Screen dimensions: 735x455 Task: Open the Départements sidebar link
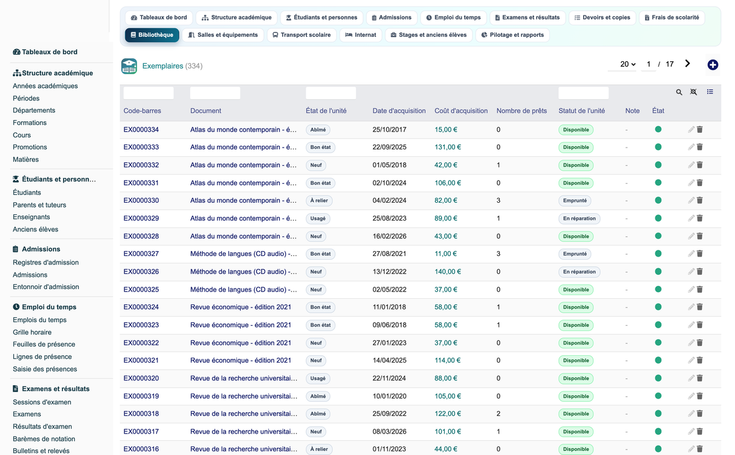click(x=34, y=111)
